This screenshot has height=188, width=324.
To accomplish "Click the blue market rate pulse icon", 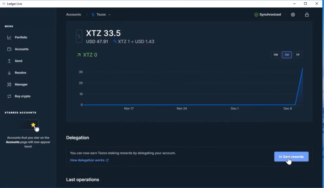I will point(115,42).
